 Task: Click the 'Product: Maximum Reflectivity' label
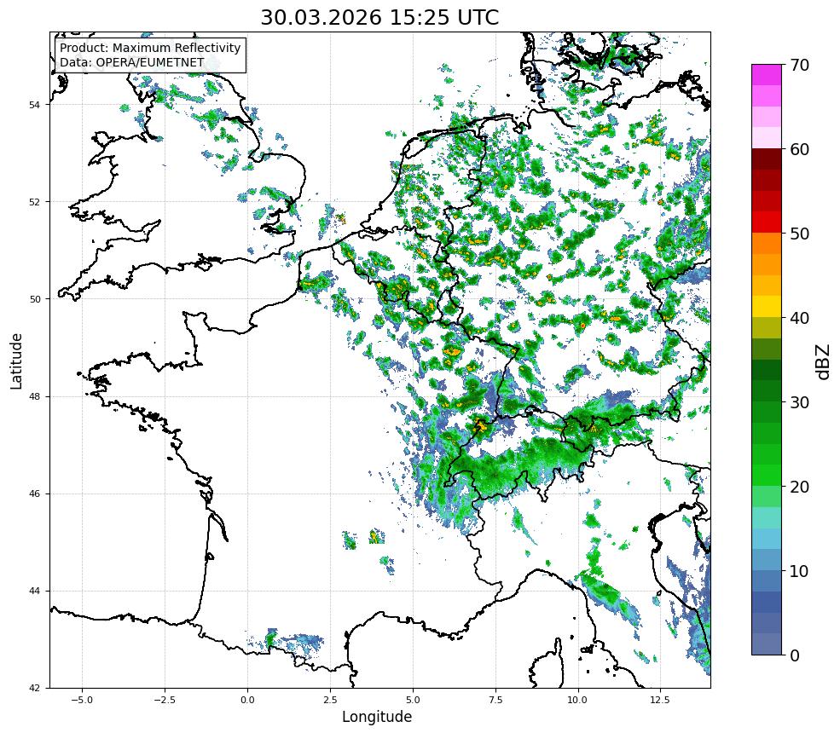[x=150, y=48]
